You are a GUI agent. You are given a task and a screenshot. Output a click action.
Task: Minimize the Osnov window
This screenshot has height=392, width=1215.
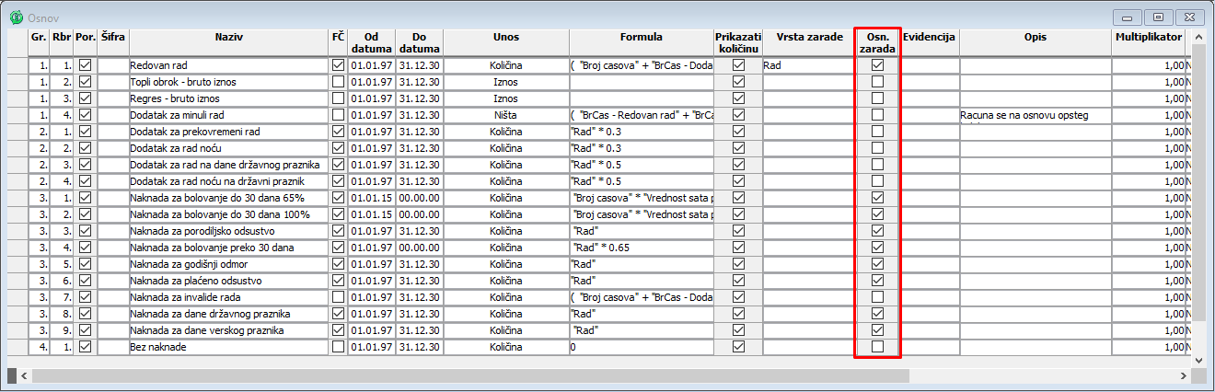point(1127,17)
